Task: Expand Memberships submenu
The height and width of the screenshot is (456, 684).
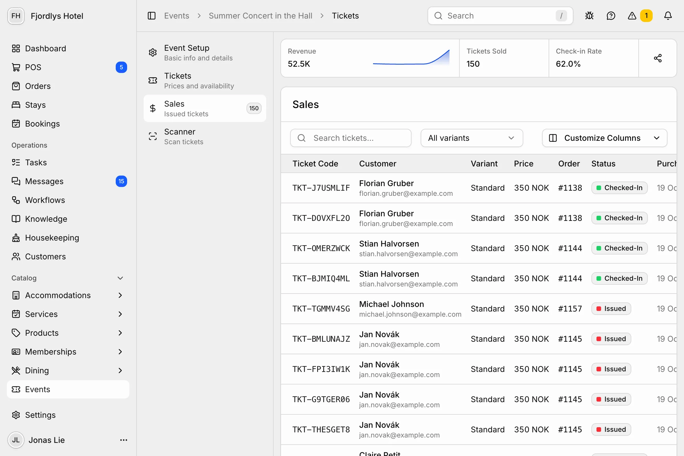Action: (120, 352)
